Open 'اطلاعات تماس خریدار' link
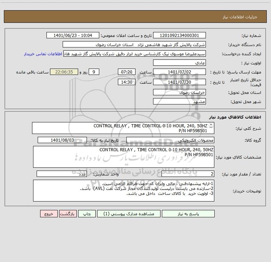The width and height of the screenshot is (271, 262). click(43, 54)
